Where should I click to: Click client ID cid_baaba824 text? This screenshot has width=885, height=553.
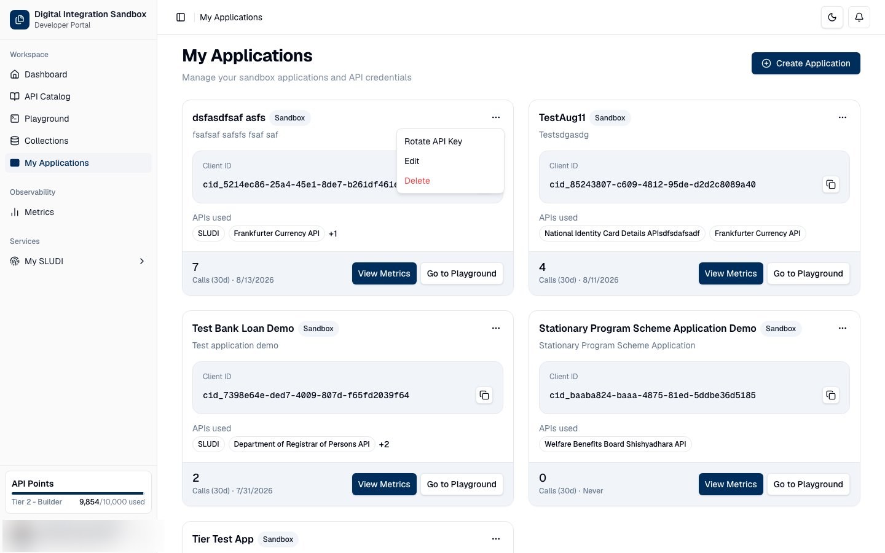[x=653, y=395]
